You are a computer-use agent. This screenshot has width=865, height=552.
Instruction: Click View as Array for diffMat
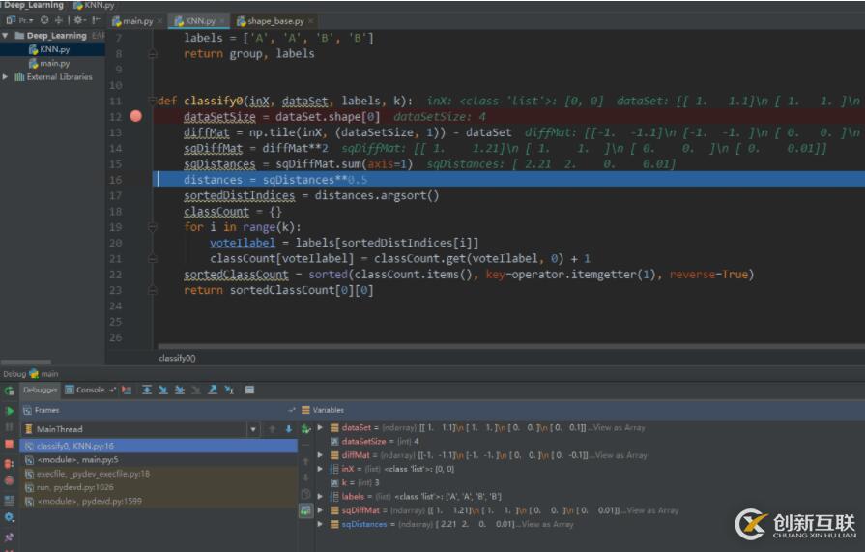point(621,455)
